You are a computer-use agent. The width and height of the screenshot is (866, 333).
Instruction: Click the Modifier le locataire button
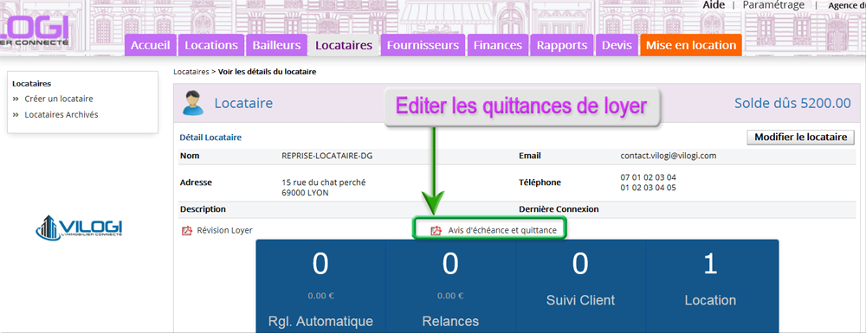[801, 138]
